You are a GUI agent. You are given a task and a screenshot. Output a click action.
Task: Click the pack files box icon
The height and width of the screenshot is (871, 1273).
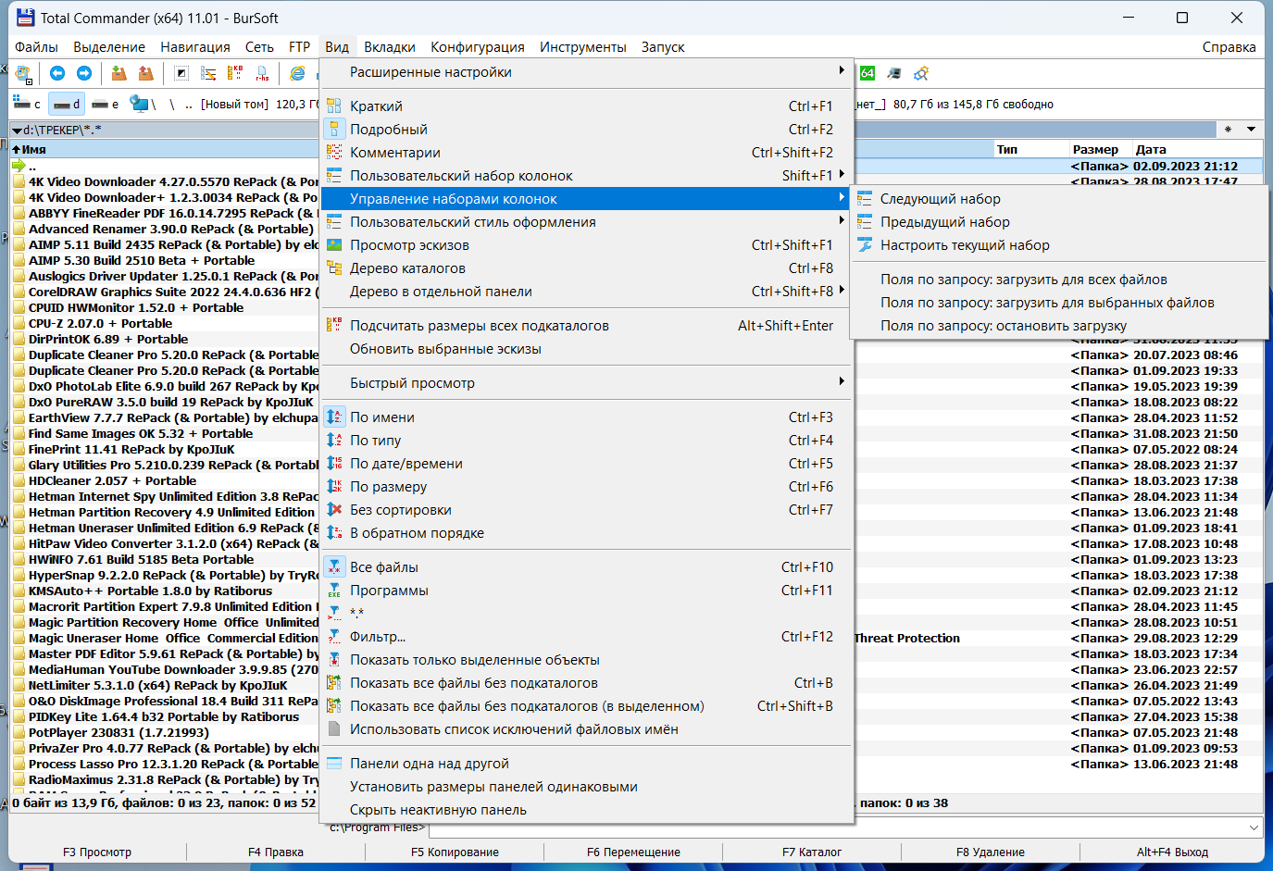[119, 73]
